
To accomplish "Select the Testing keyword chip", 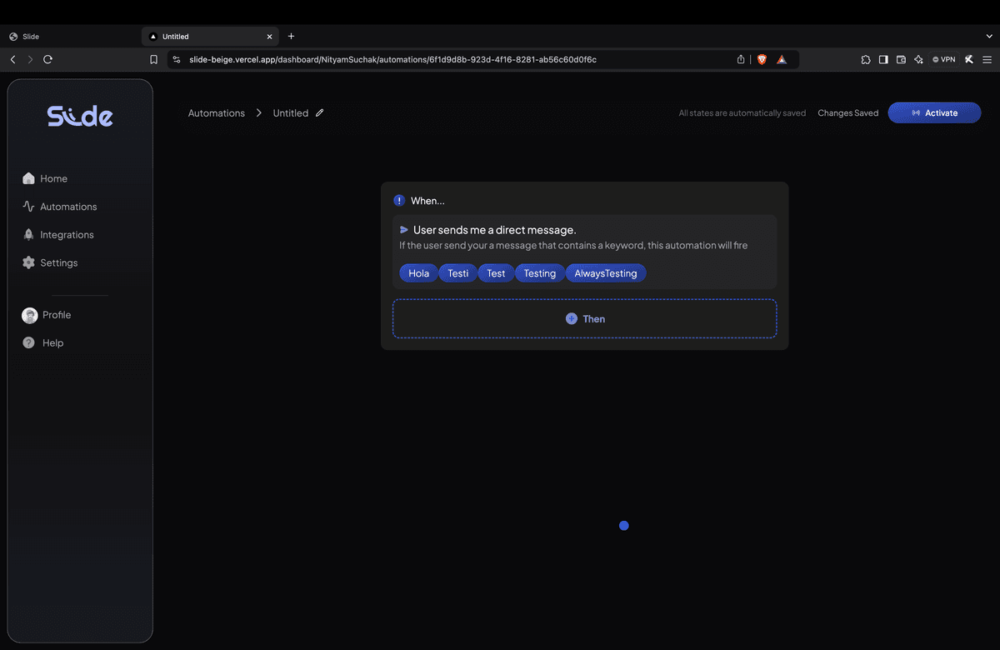I will tap(539, 272).
